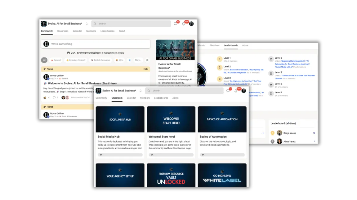357x200 pixels.
Task: Open Leaderboards tab in Classroom window
Action: pos(161,98)
